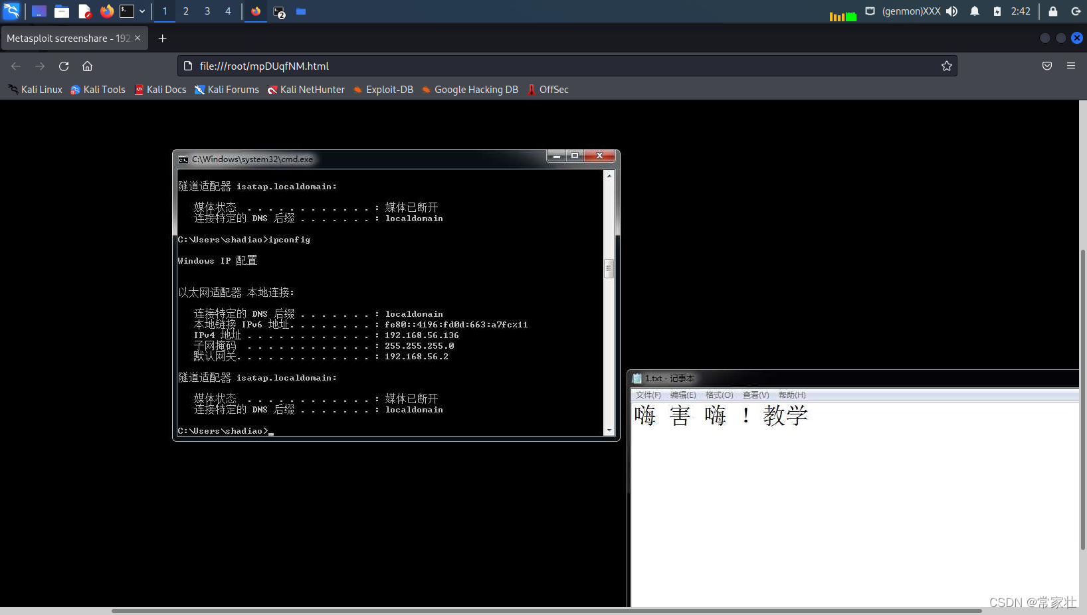Open the Kali NetHunter bookmark
Viewport: 1087px width, 615px height.
click(306, 90)
